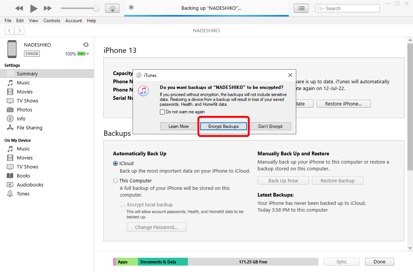Select This Computer backup option
Image resolution: width=413 pixels, height=272 pixels.
tap(116, 181)
